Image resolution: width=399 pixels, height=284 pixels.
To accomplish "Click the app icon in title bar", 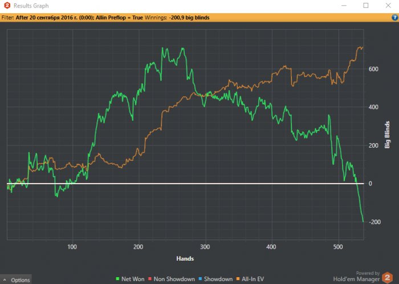I will coord(7,6).
